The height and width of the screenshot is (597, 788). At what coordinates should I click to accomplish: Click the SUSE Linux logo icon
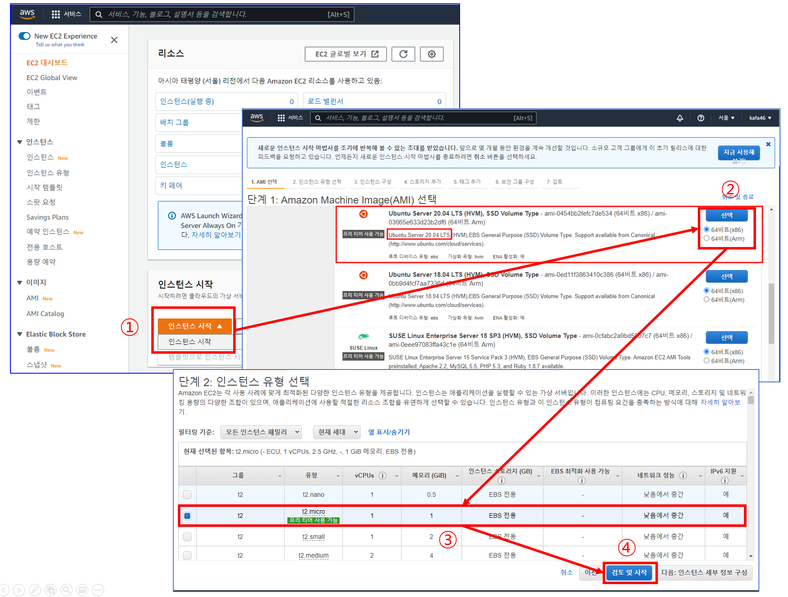click(363, 336)
